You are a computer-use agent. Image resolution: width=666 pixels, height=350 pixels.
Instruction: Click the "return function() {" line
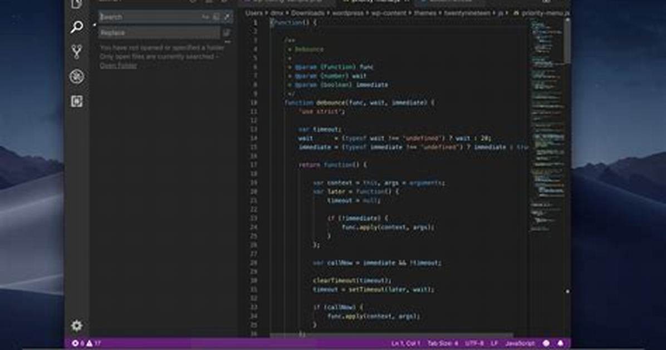[x=332, y=164]
